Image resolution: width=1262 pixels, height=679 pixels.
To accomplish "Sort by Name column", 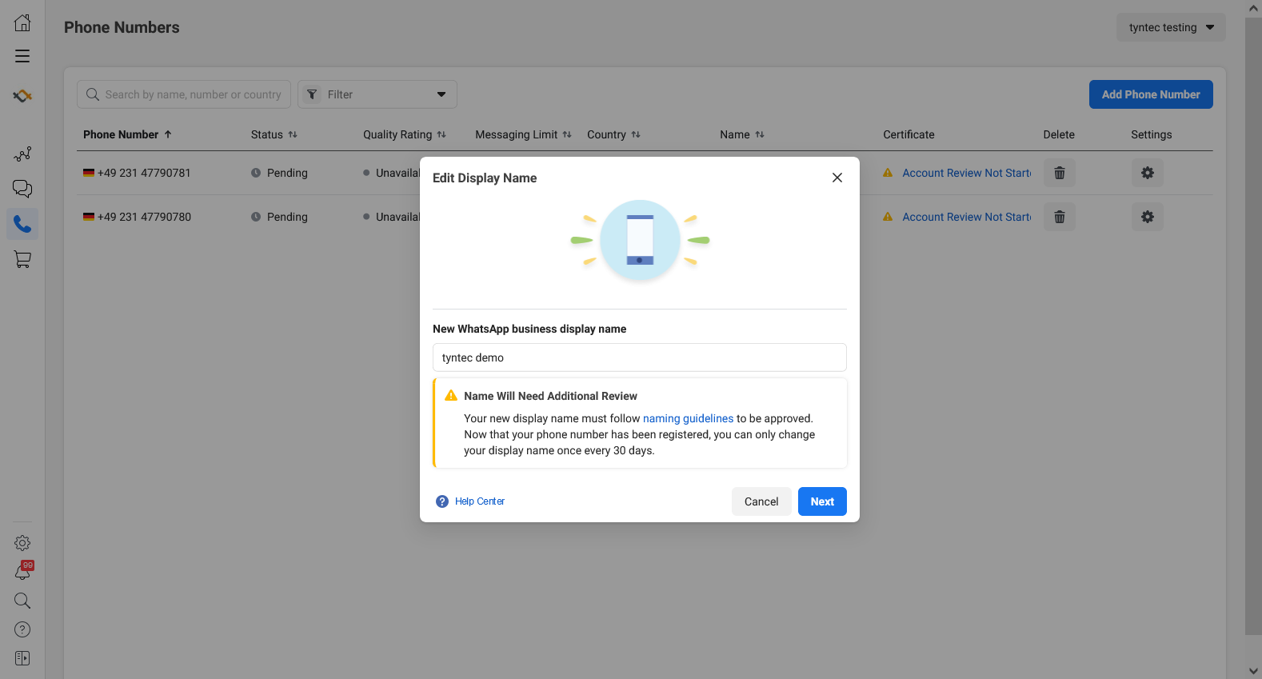I will (742, 134).
